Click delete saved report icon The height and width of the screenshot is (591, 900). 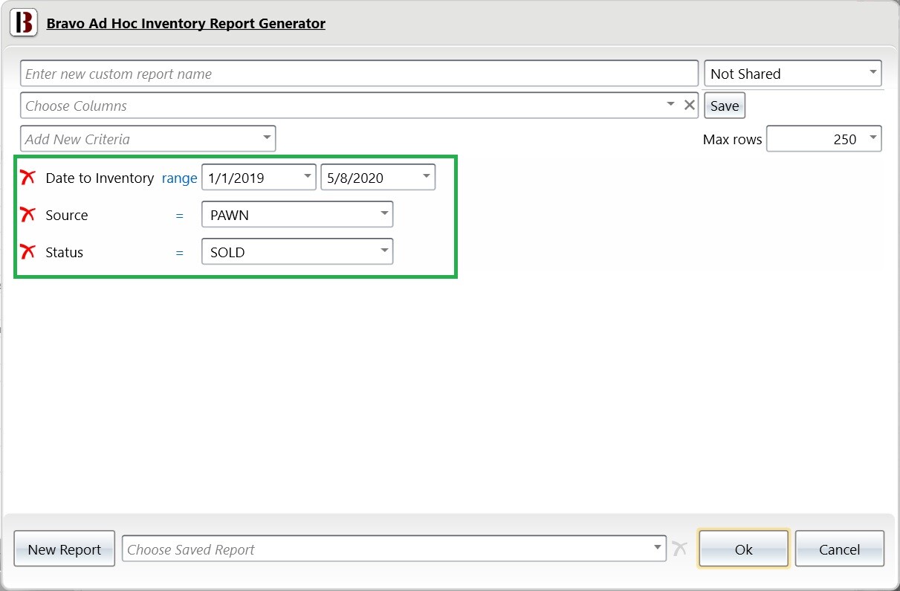(679, 549)
